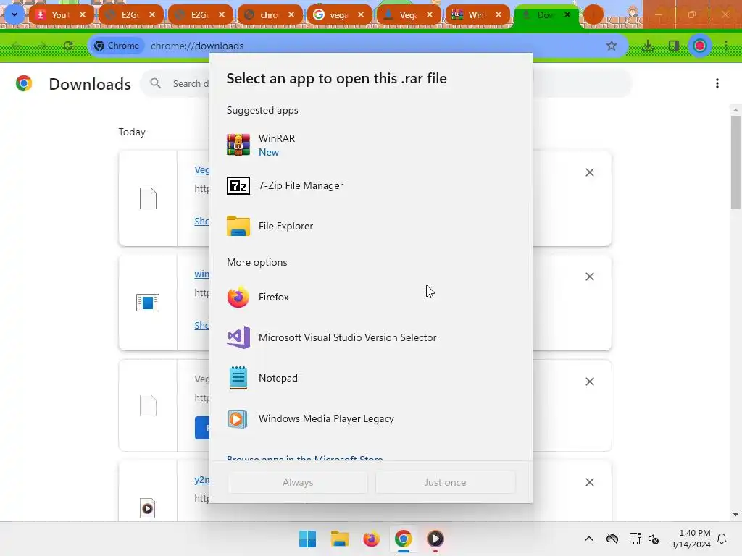Remove the win download entry from list
This screenshot has height=556, width=742.
tap(590, 277)
